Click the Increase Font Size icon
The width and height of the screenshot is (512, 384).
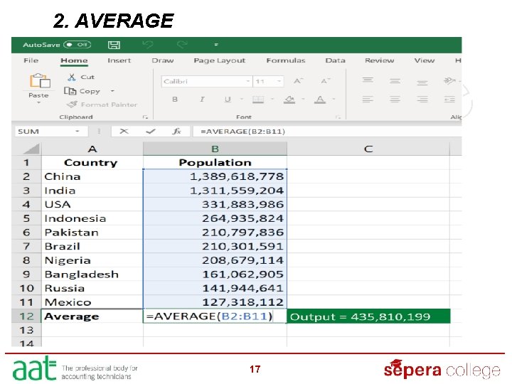tap(298, 81)
